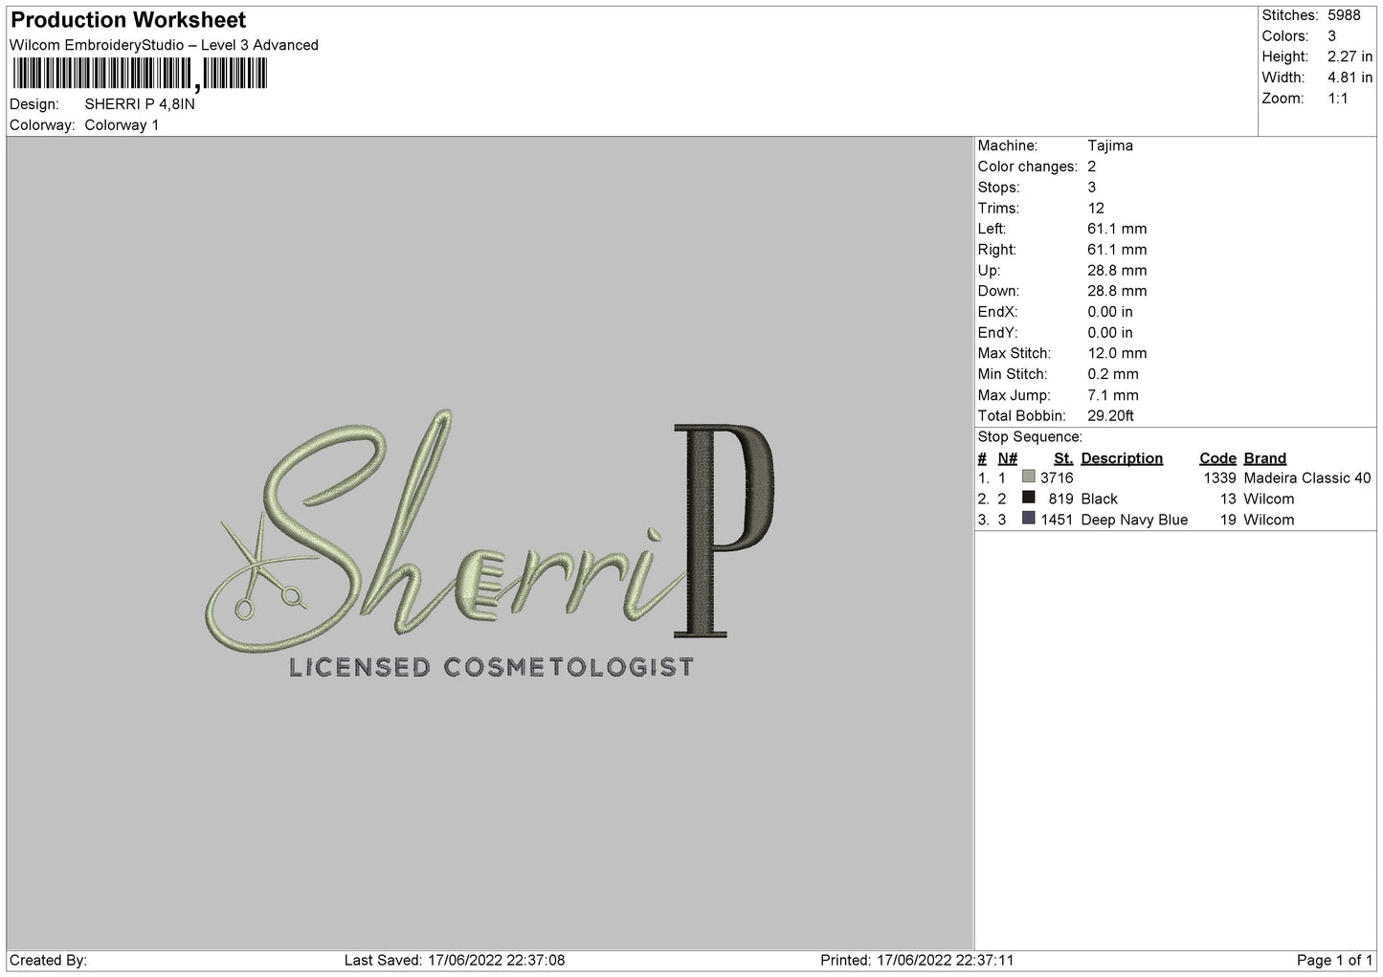Click the barcode under the header
The height and width of the screenshot is (977, 1383).
140,75
